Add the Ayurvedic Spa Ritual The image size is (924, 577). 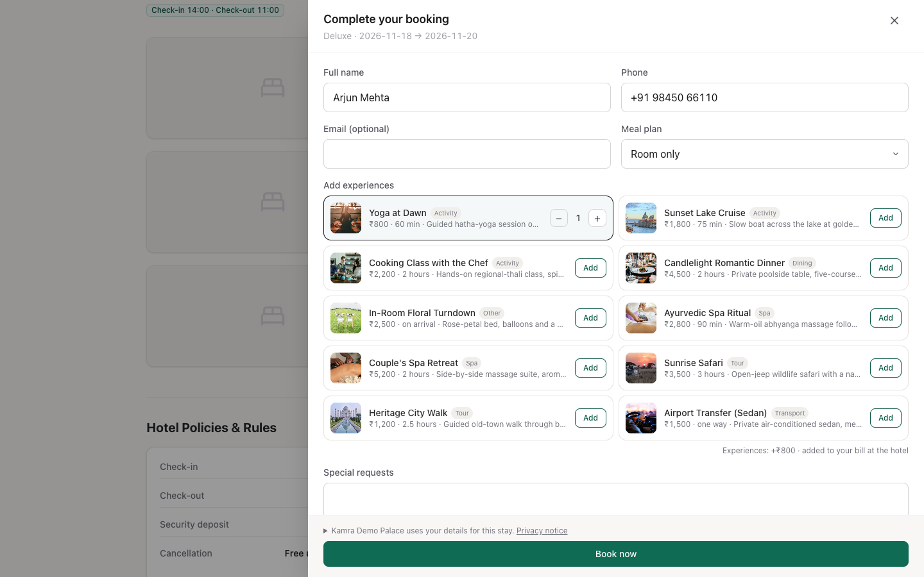pyautogui.click(x=886, y=318)
